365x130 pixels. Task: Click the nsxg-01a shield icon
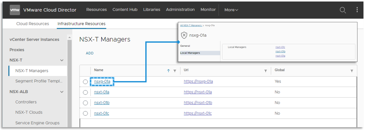(x=184, y=35)
